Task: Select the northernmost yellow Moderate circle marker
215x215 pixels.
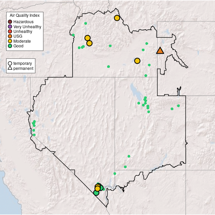Action: click(117, 18)
